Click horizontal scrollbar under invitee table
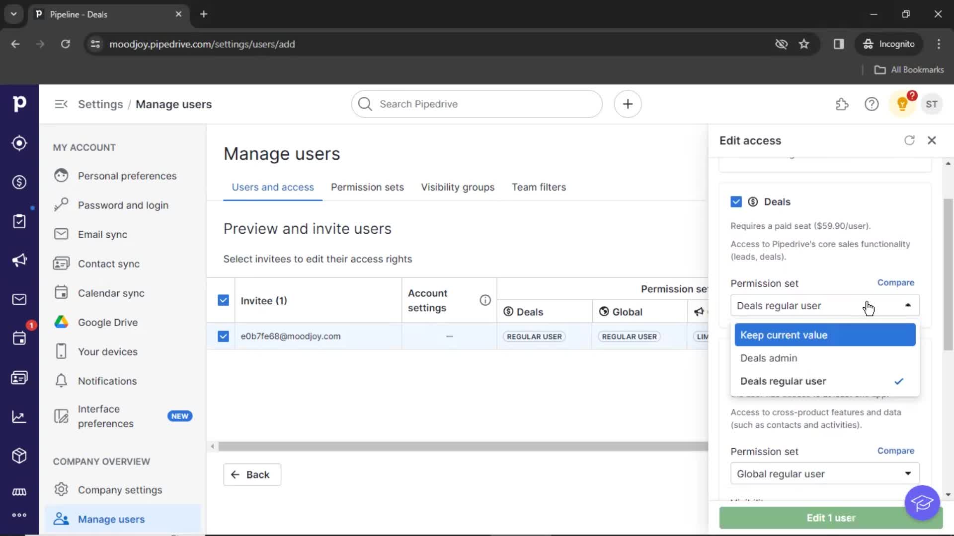954x536 pixels. tap(463, 446)
